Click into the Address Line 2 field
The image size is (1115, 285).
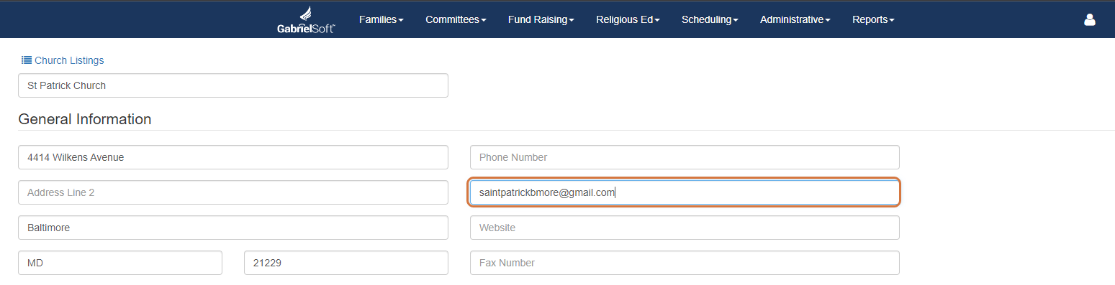point(233,192)
